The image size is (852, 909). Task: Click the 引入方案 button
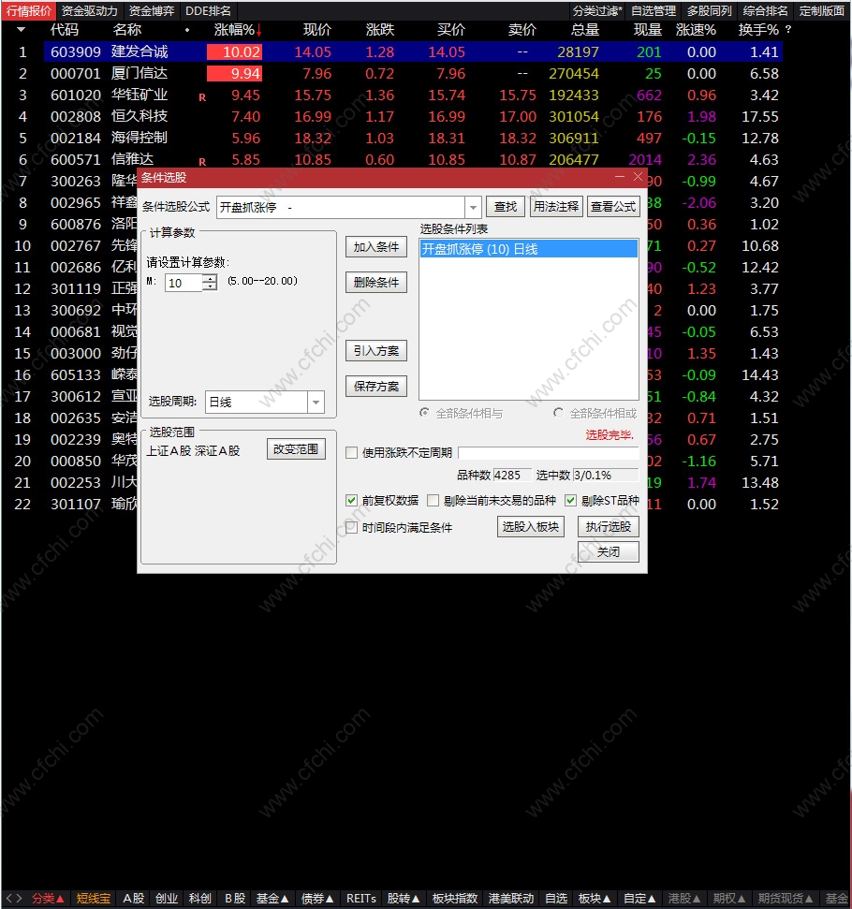376,351
